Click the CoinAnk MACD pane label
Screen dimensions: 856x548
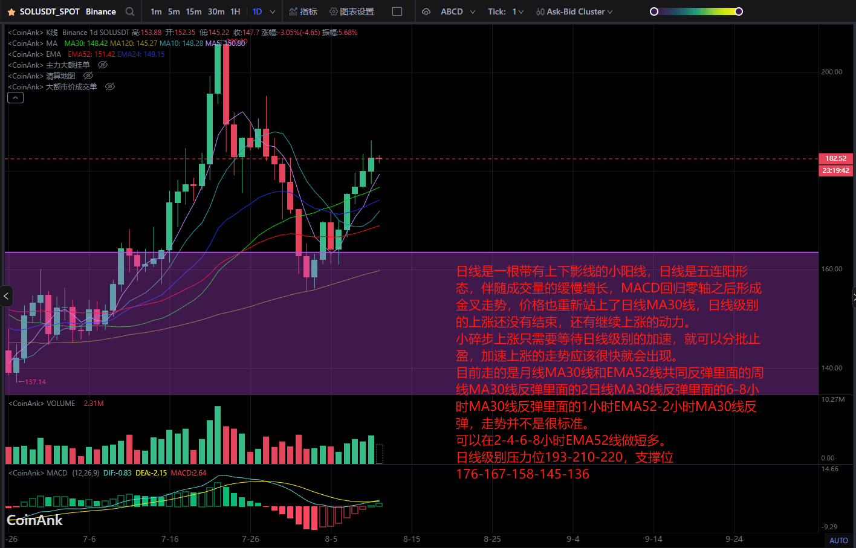(x=37, y=472)
